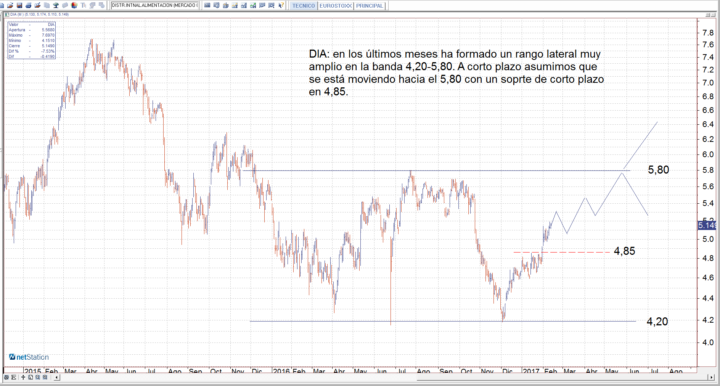
Task: Click the refresh icon in bottom toolbar
Action: click(x=6, y=377)
